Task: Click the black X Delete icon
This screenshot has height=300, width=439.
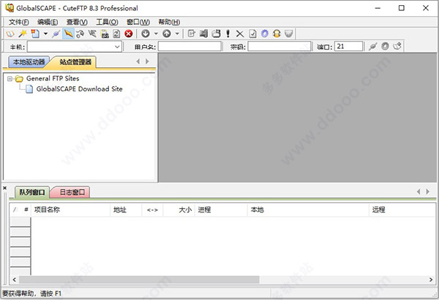Action: click(x=240, y=34)
